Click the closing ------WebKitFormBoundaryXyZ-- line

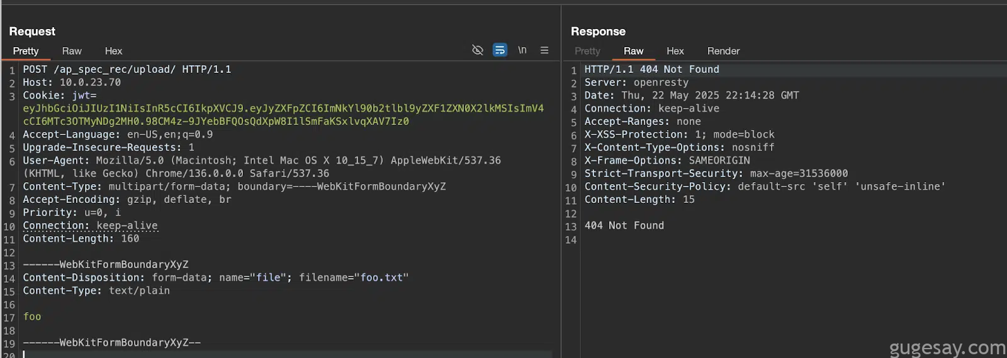click(112, 343)
